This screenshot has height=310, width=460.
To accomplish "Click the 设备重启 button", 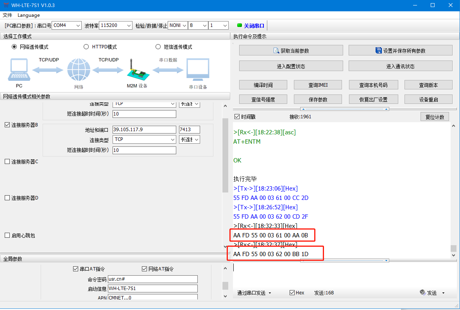I will pos(428,100).
